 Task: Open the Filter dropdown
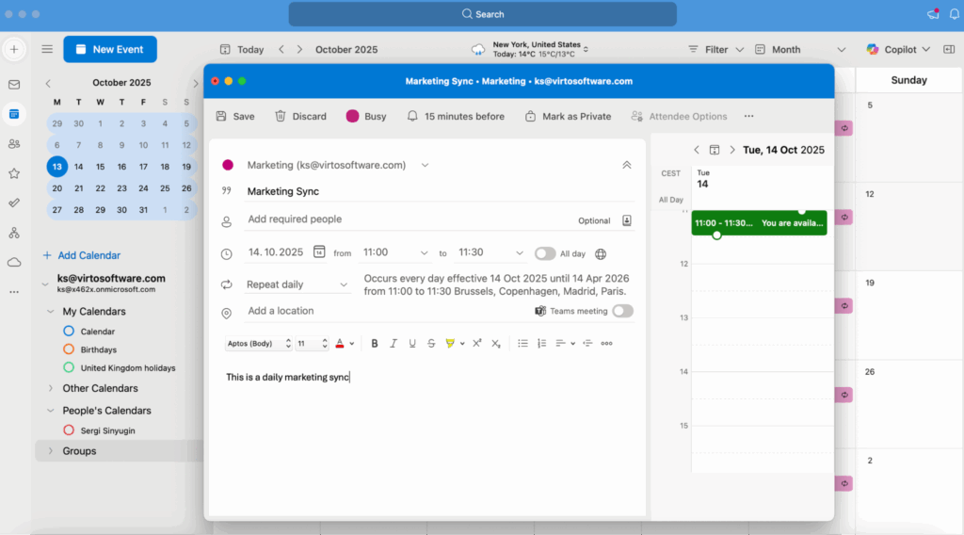[x=716, y=49]
